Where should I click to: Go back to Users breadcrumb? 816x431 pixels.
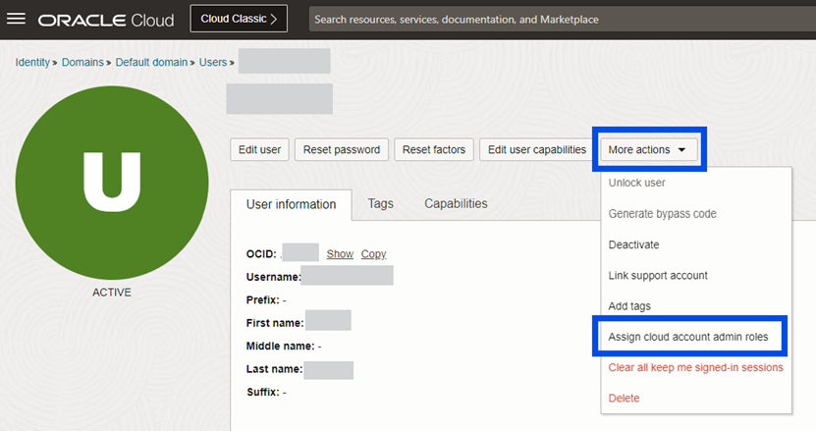(213, 63)
